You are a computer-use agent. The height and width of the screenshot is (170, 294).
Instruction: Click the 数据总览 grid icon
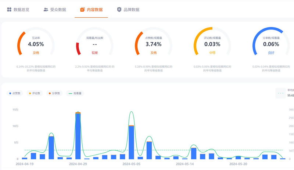9,10
